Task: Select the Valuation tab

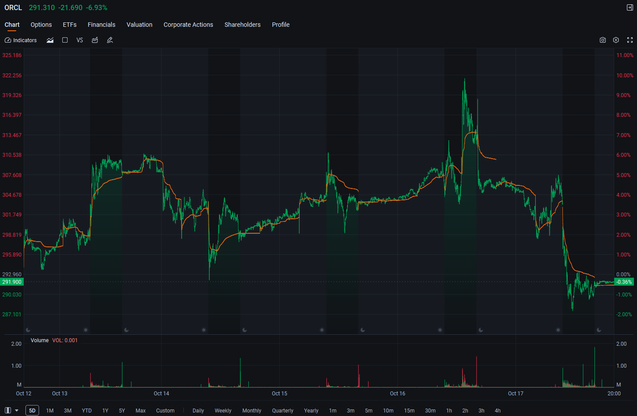Action: (x=140, y=25)
